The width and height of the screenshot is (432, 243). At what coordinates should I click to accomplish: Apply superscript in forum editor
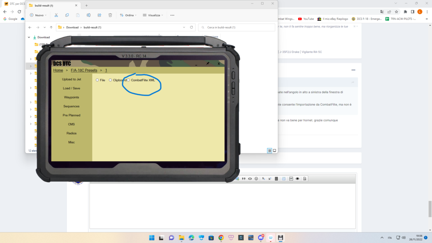(x=270, y=179)
